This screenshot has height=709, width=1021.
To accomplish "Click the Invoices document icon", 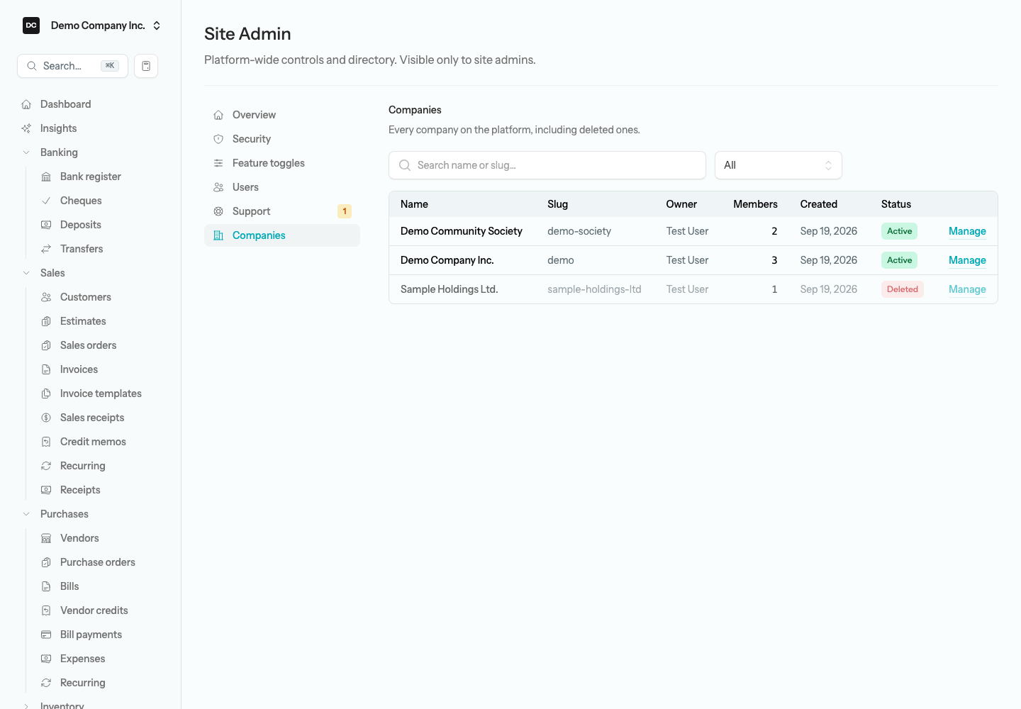I will click(x=46, y=369).
